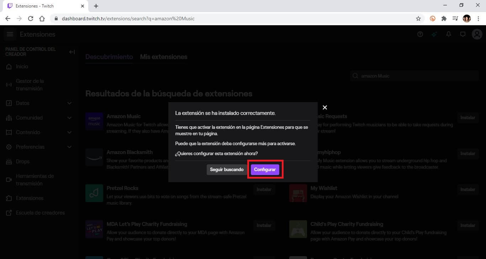Open Pretzel Rocks extension title
This screenshot has height=259, width=486.
(x=122, y=188)
